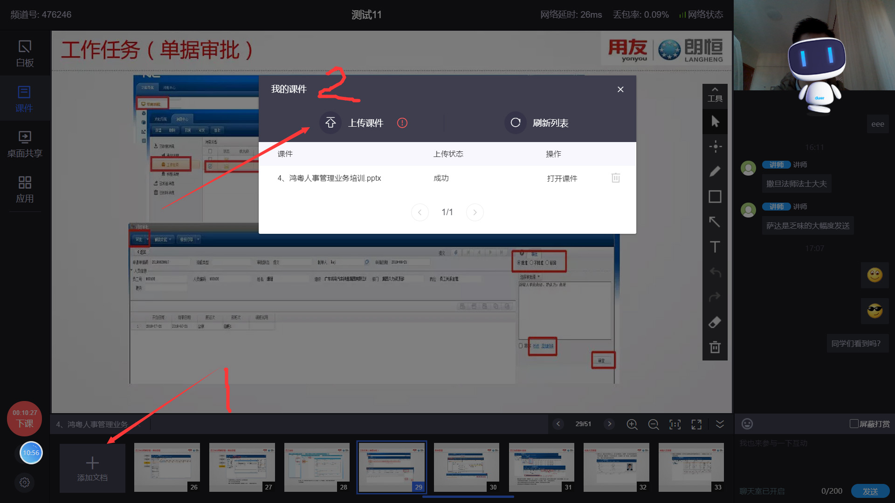Click 打开课件 link

tap(562, 178)
